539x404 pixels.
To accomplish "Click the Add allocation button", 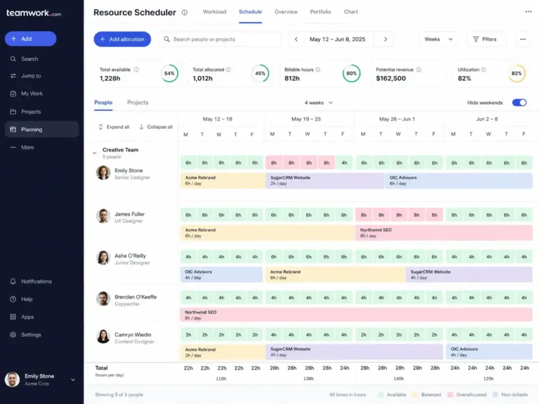I will point(122,39).
